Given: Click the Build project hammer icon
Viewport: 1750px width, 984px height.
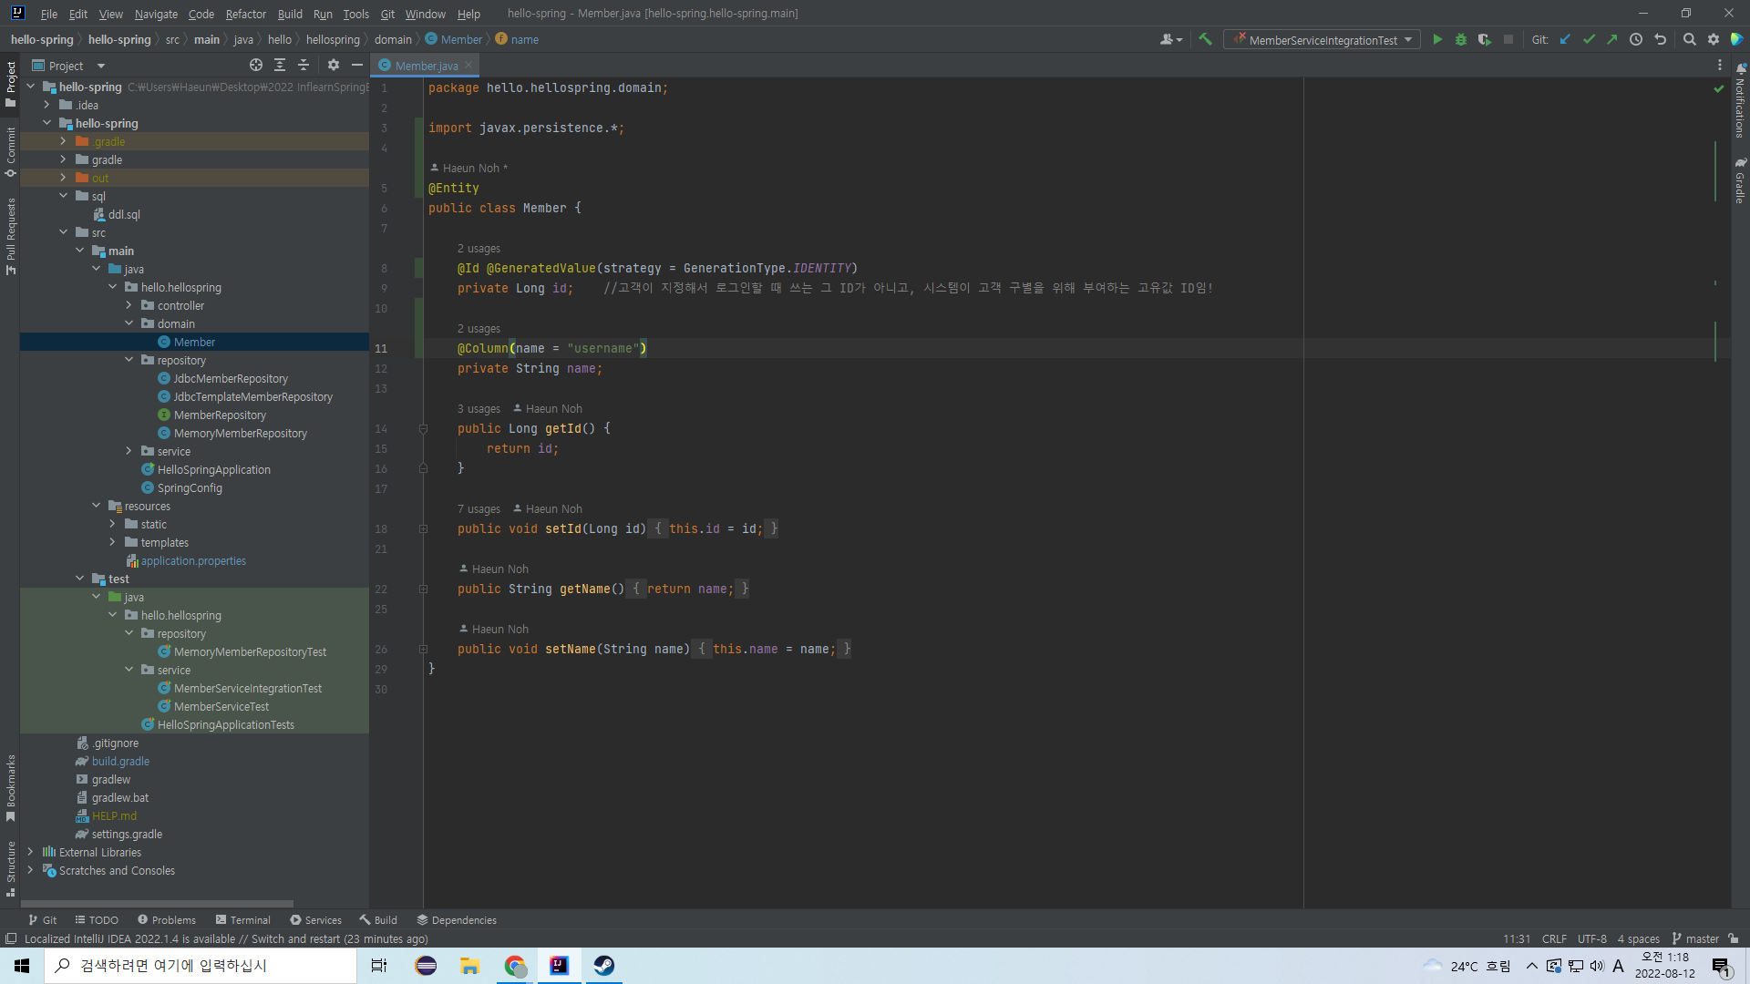Looking at the screenshot, I should (x=1205, y=39).
